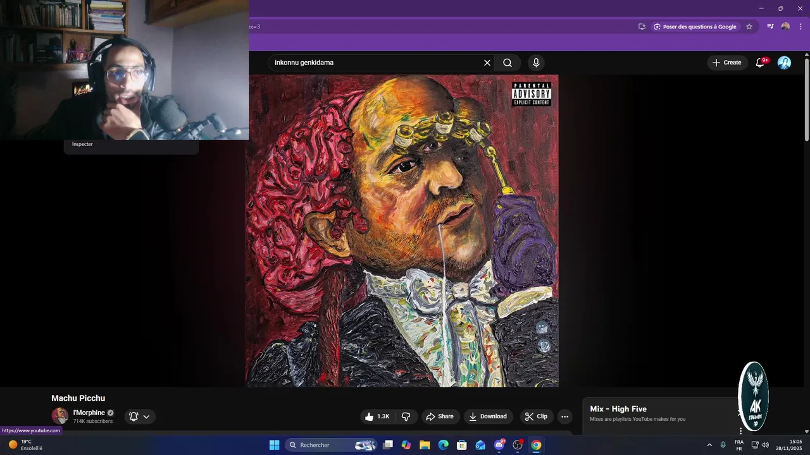This screenshot has height=455, width=810.
Task: Open OBS Studio from taskbar
Action: (518, 445)
